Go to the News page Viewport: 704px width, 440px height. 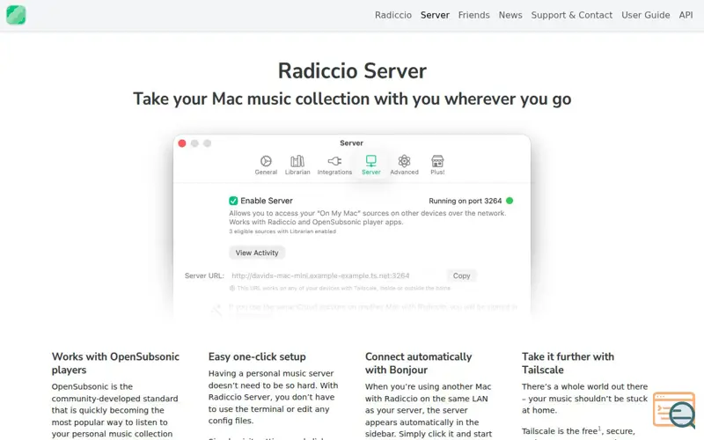tap(510, 15)
